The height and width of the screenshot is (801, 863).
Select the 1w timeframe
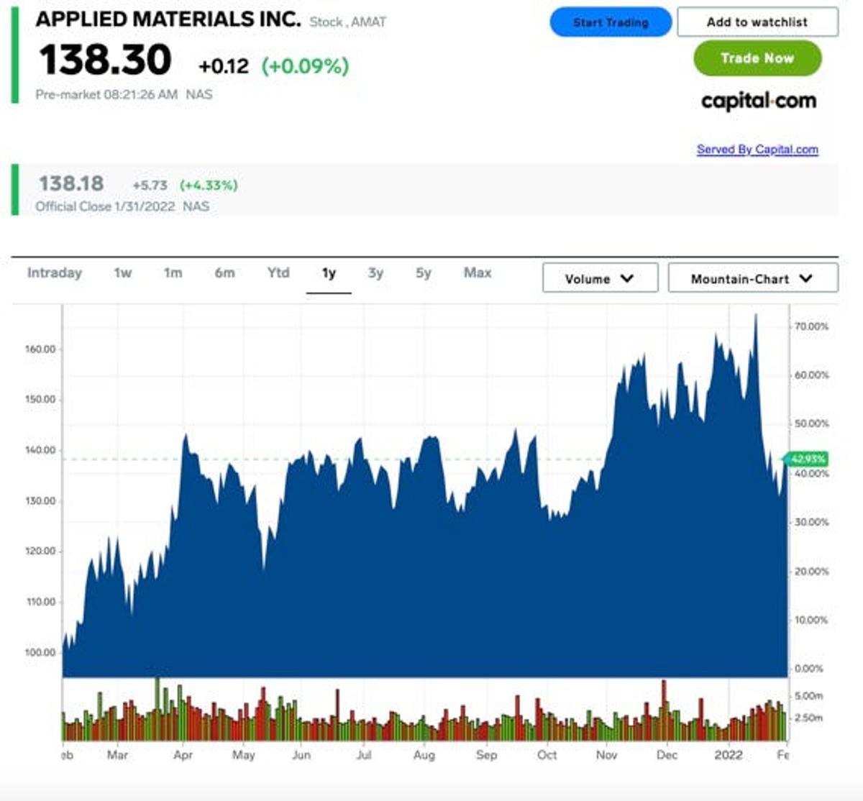click(x=122, y=273)
